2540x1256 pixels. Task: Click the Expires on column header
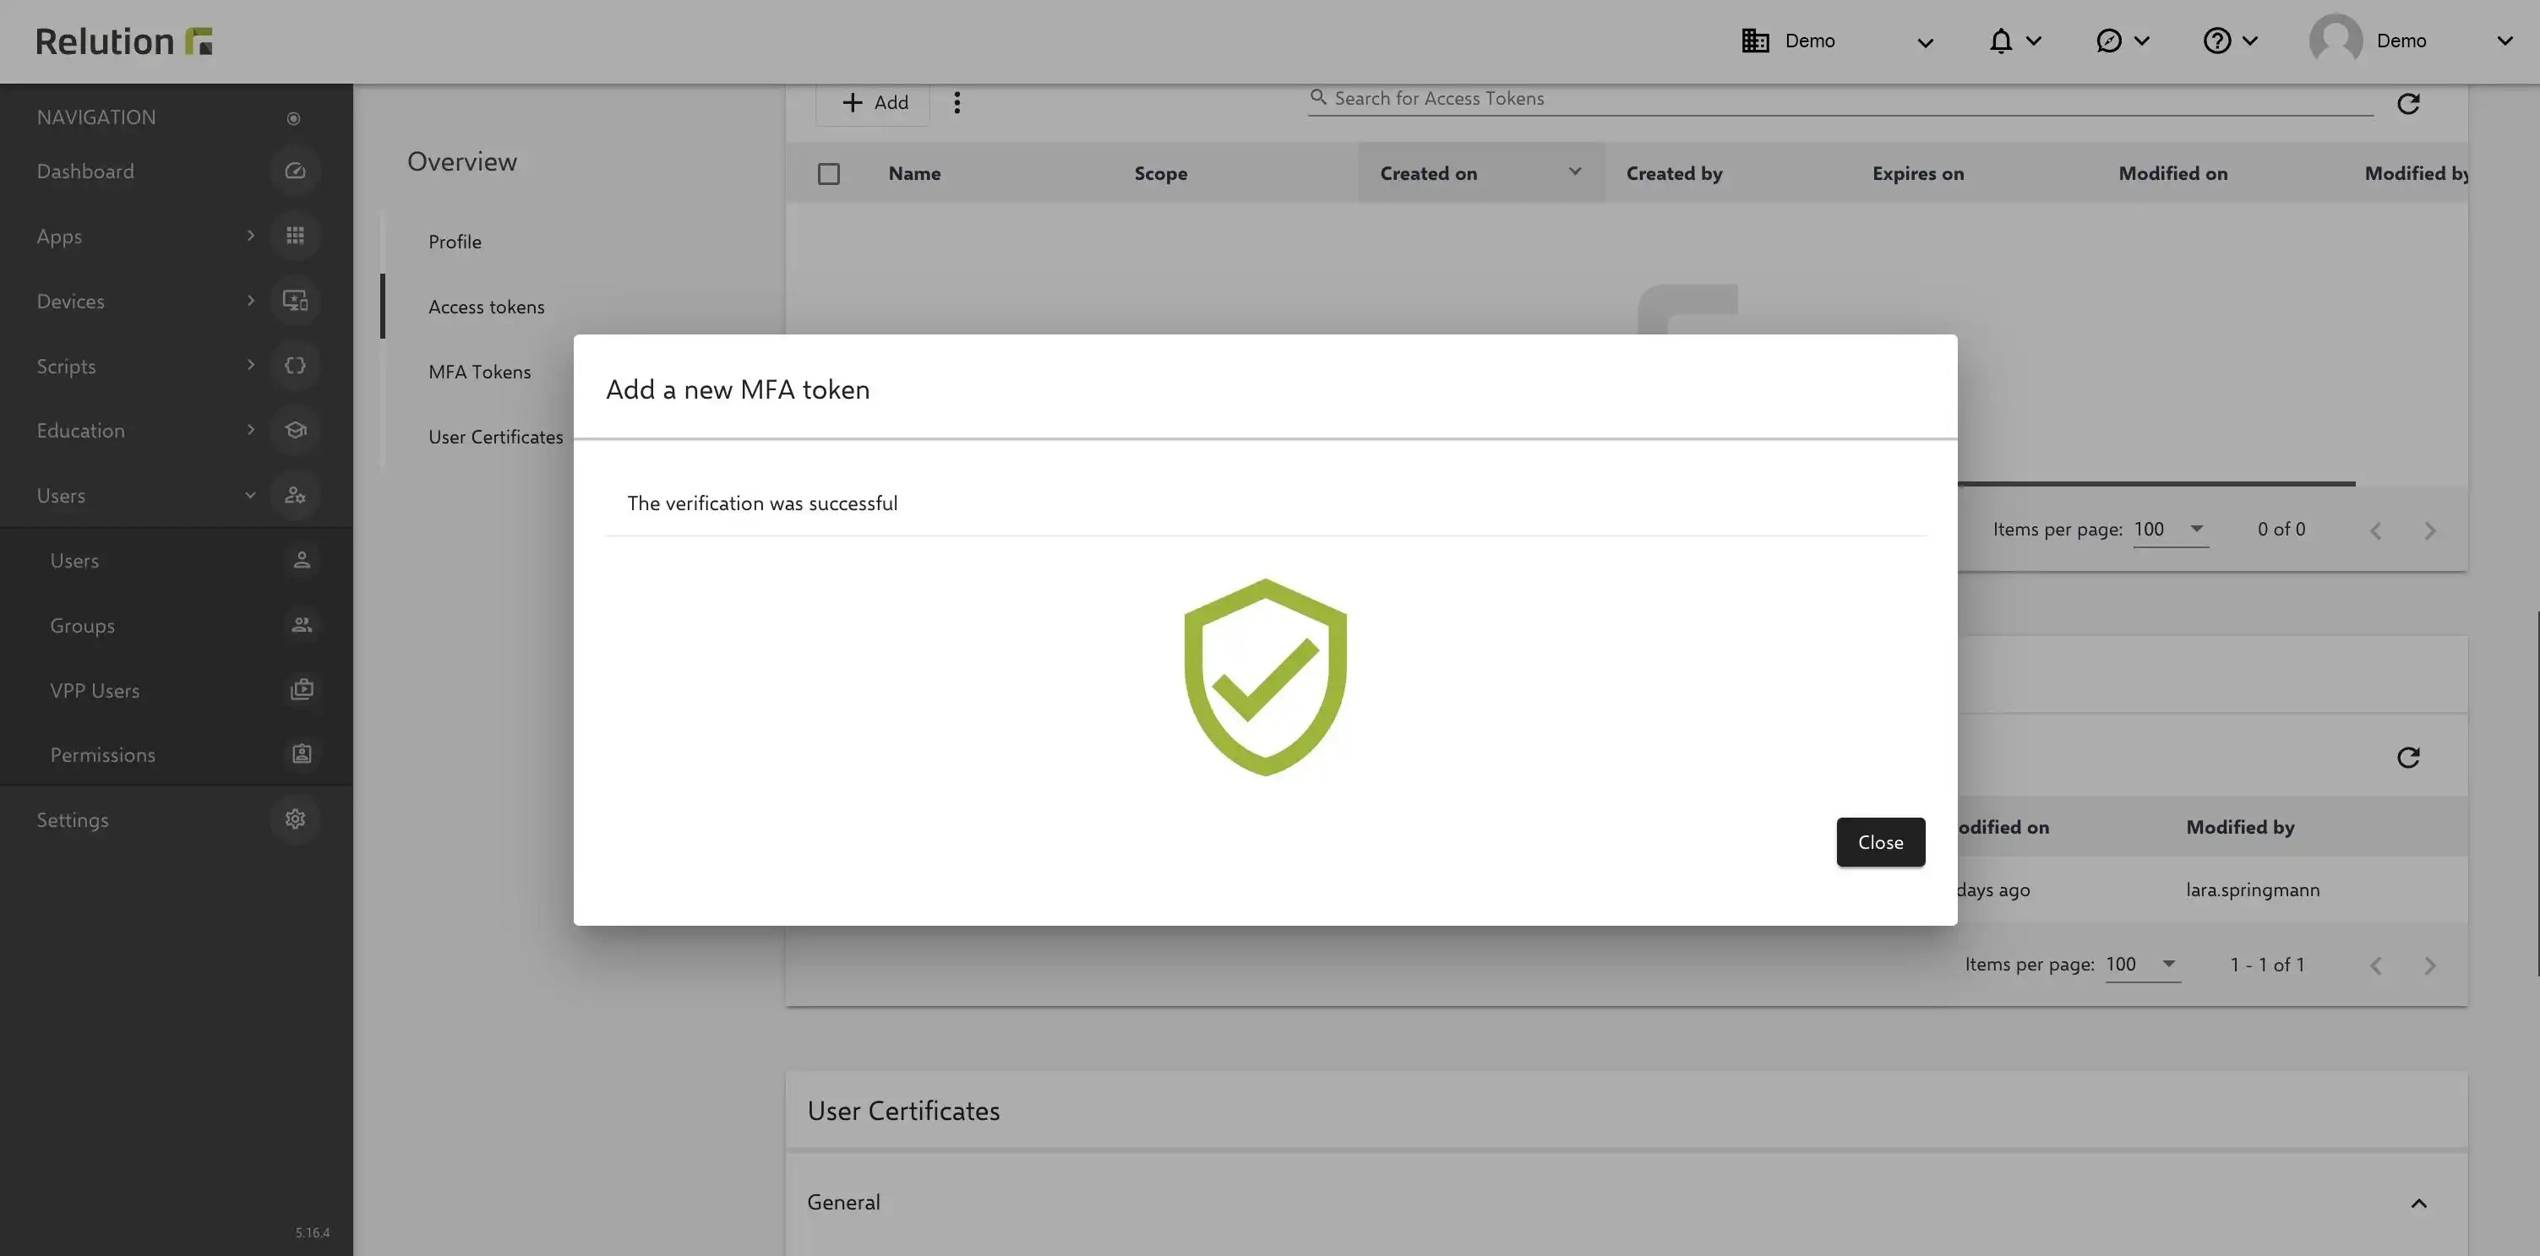click(1918, 173)
